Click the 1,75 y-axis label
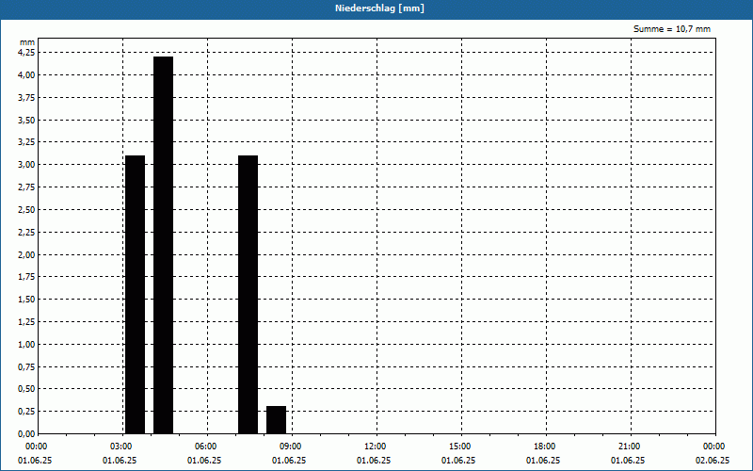 [26, 277]
